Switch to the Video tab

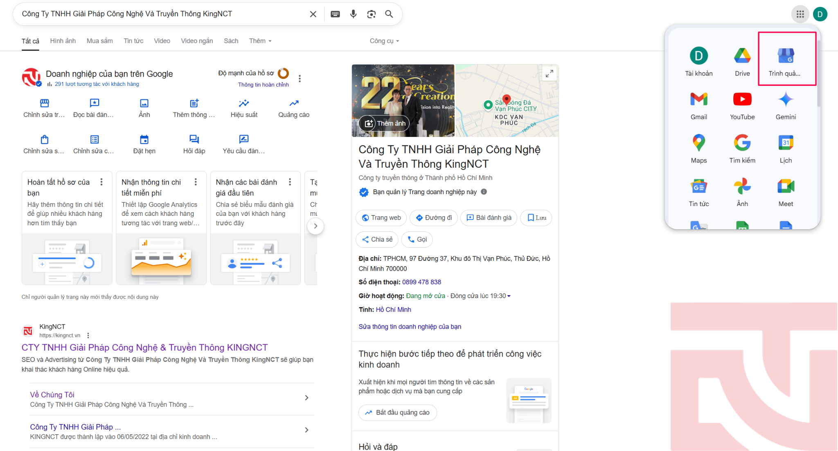pos(162,41)
